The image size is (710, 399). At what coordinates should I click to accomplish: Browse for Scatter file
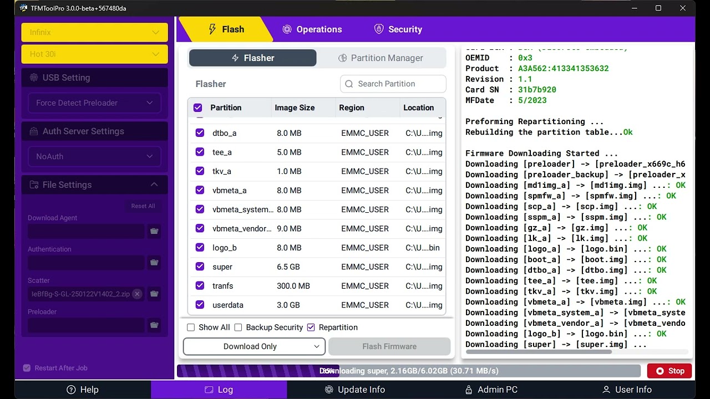tap(154, 294)
